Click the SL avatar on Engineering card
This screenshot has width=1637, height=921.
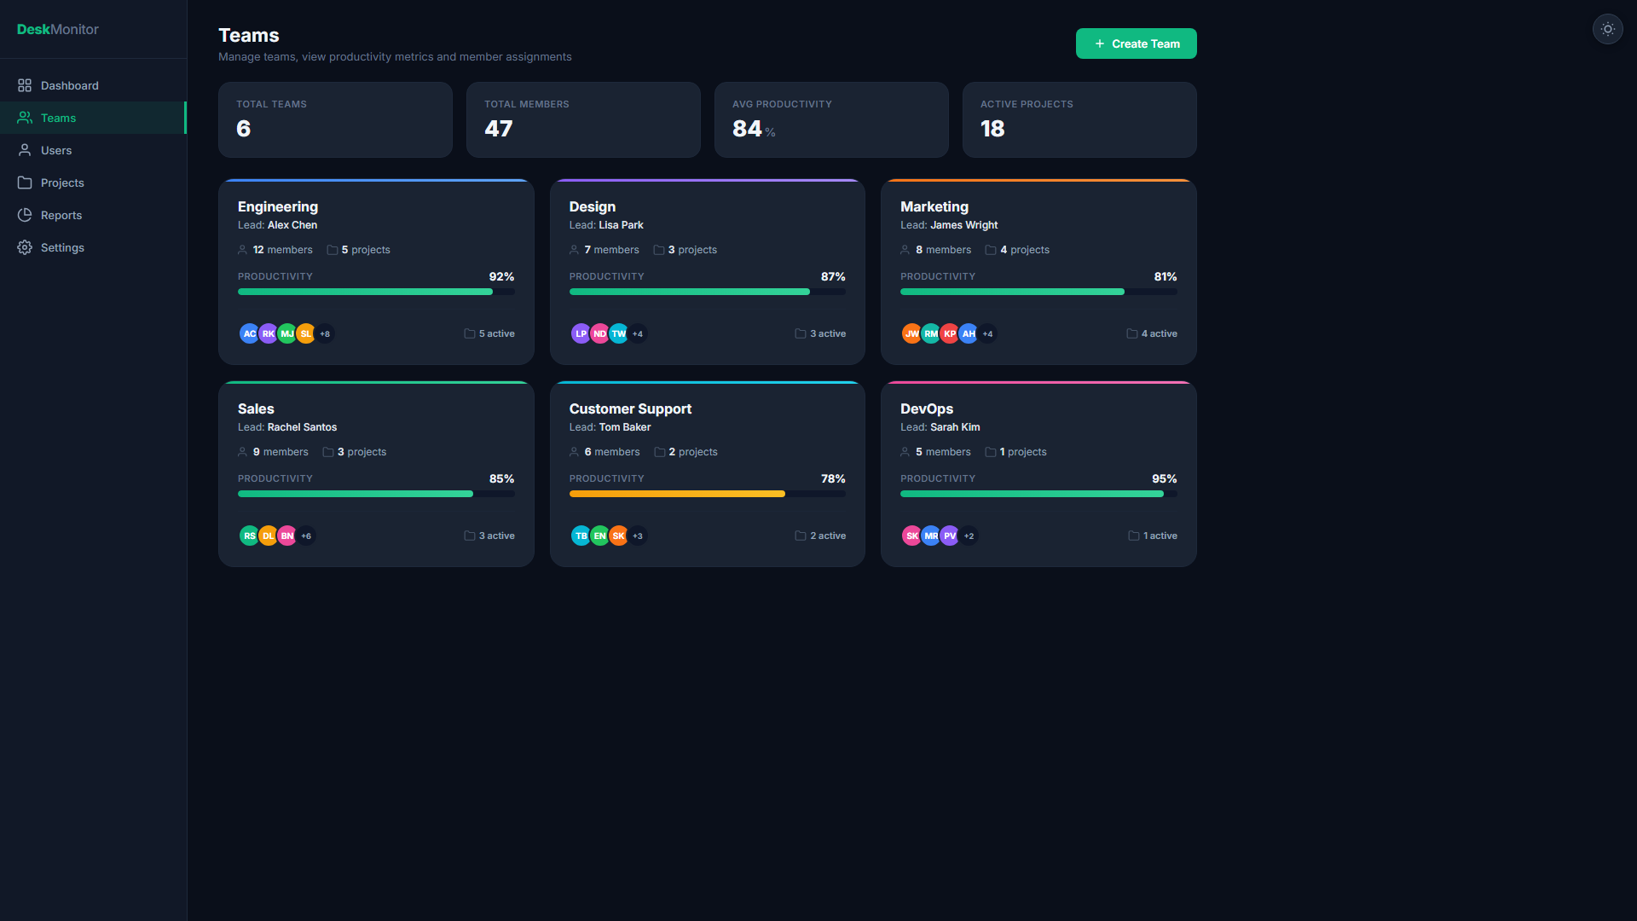click(305, 333)
